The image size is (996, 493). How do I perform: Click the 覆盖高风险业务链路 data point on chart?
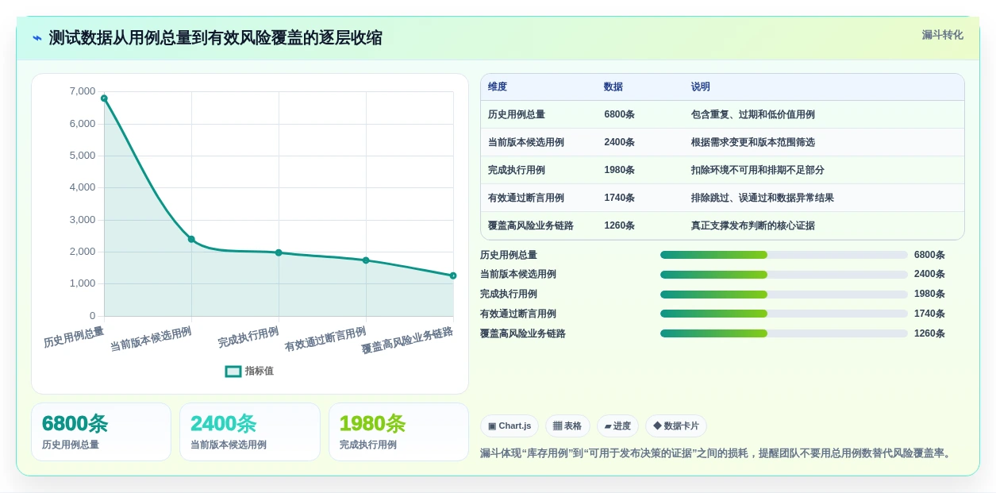(x=453, y=275)
